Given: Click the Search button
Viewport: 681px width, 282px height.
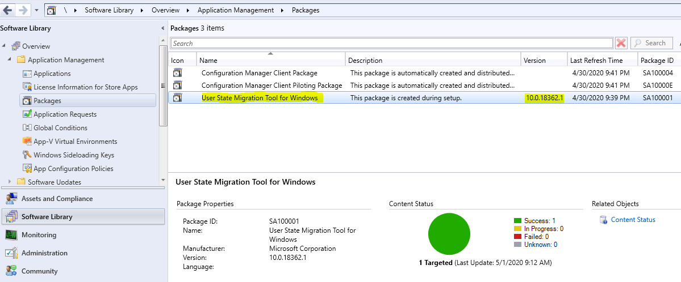Looking at the screenshot, I should click(x=651, y=43).
